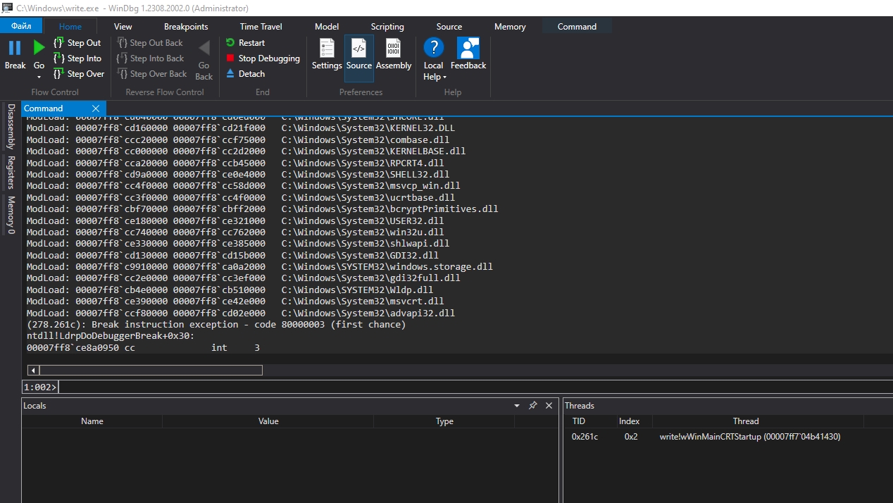Click Step Into in Flow Control

pyautogui.click(x=77, y=58)
